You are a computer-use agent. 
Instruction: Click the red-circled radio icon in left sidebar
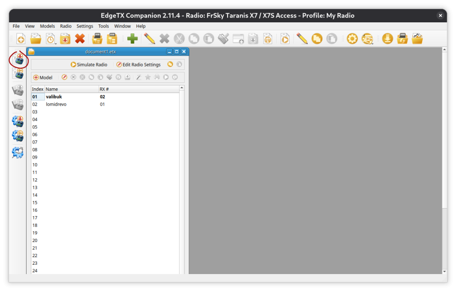[x=18, y=59]
